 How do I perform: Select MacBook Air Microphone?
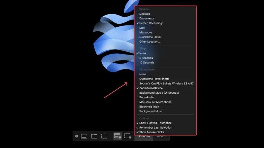pyautogui.click(x=155, y=102)
